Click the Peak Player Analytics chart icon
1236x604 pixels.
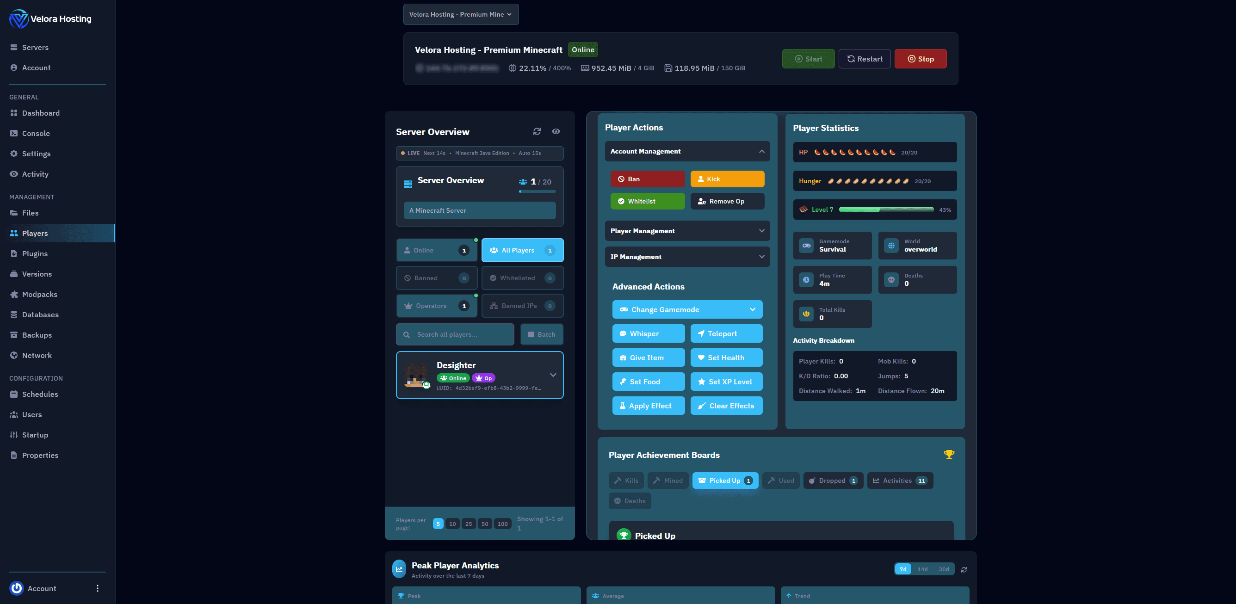point(399,569)
